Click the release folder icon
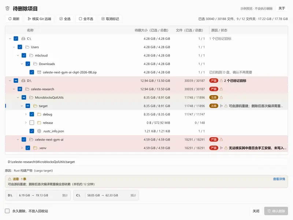Viewport: 293px width, 220px height. click(x=39, y=123)
